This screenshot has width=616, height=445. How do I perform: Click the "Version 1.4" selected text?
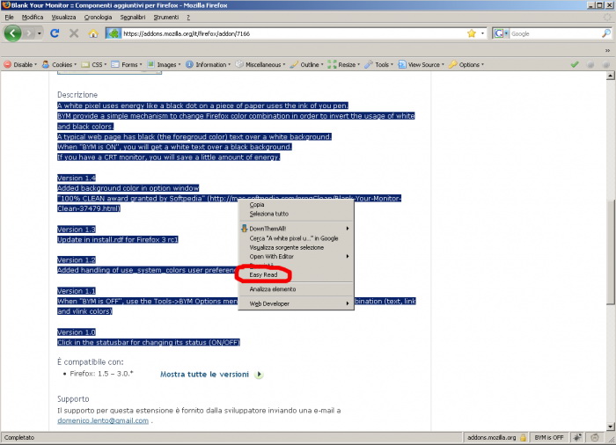77,178
